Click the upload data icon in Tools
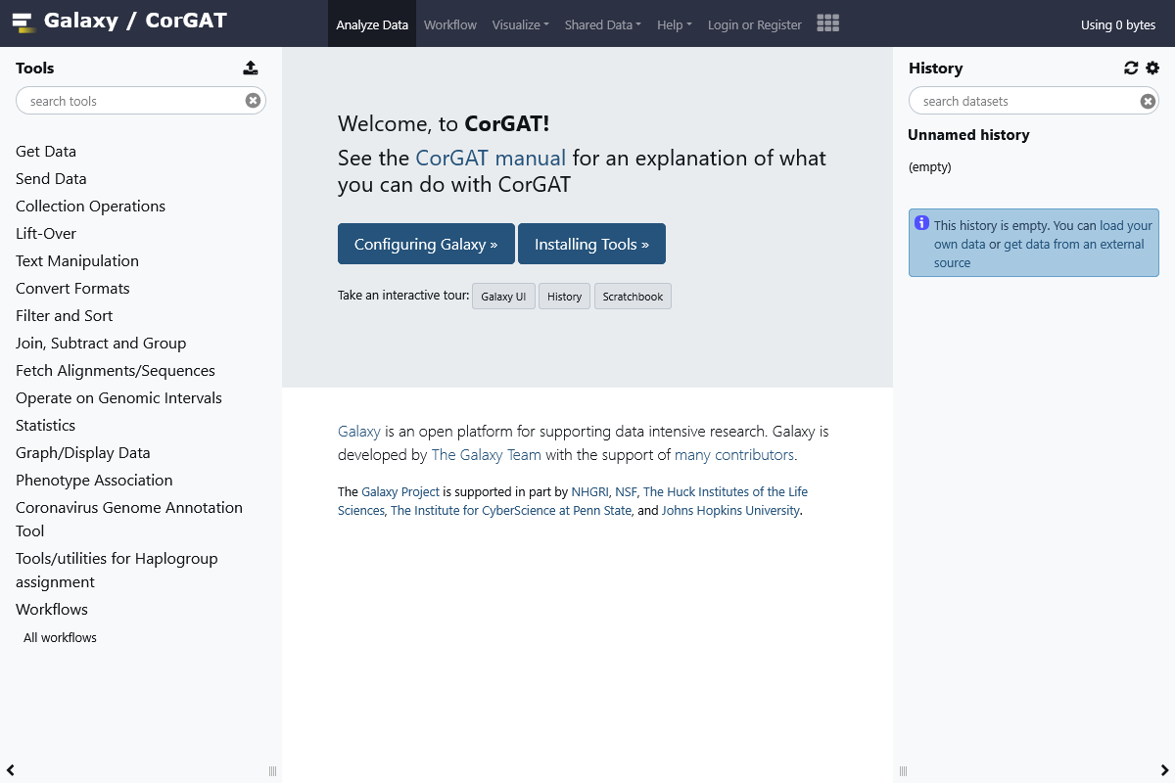This screenshot has width=1175, height=783. (251, 68)
